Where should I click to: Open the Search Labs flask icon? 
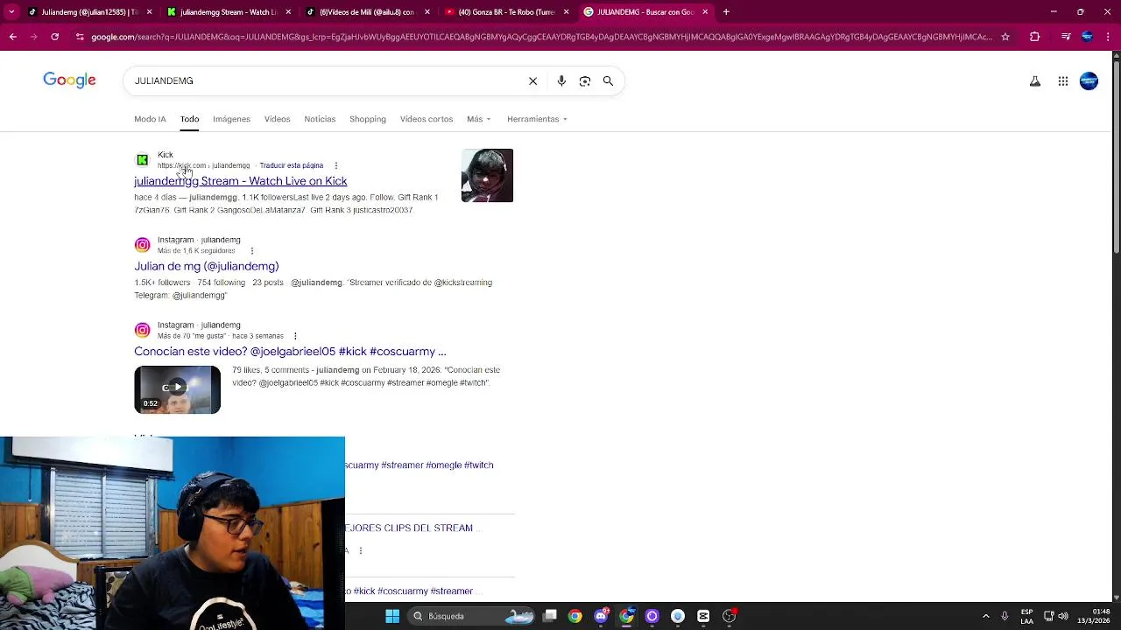coord(1034,81)
